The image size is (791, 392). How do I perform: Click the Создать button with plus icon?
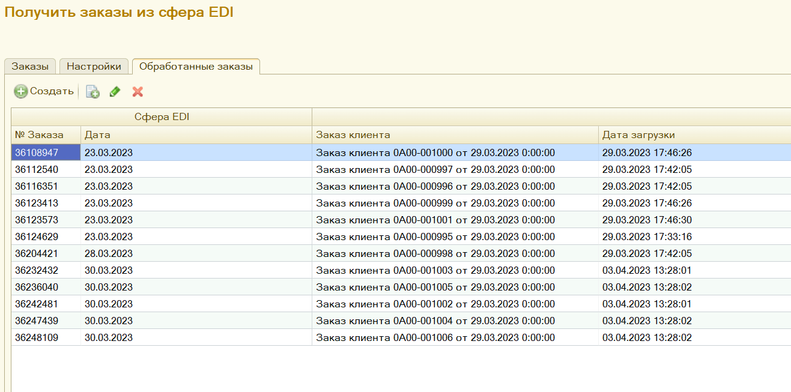(x=44, y=91)
